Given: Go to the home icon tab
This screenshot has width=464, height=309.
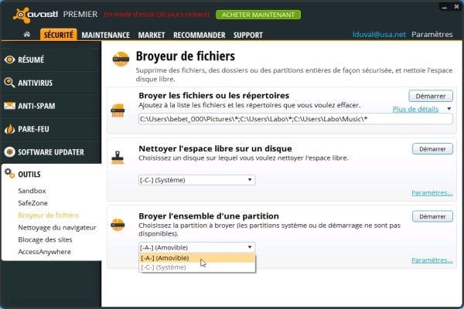Looking at the screenshot, I should pyautogui.click(x=27, y=35).
